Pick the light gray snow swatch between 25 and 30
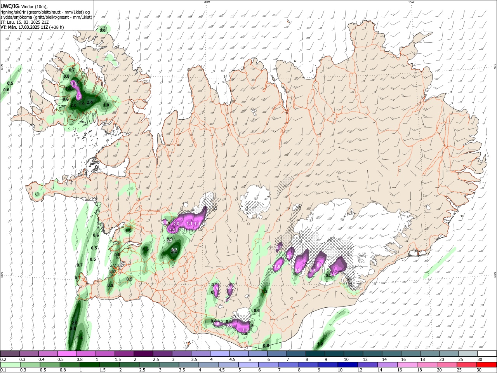497x373 pixels. pyautogui.click(x=468, y=354)
